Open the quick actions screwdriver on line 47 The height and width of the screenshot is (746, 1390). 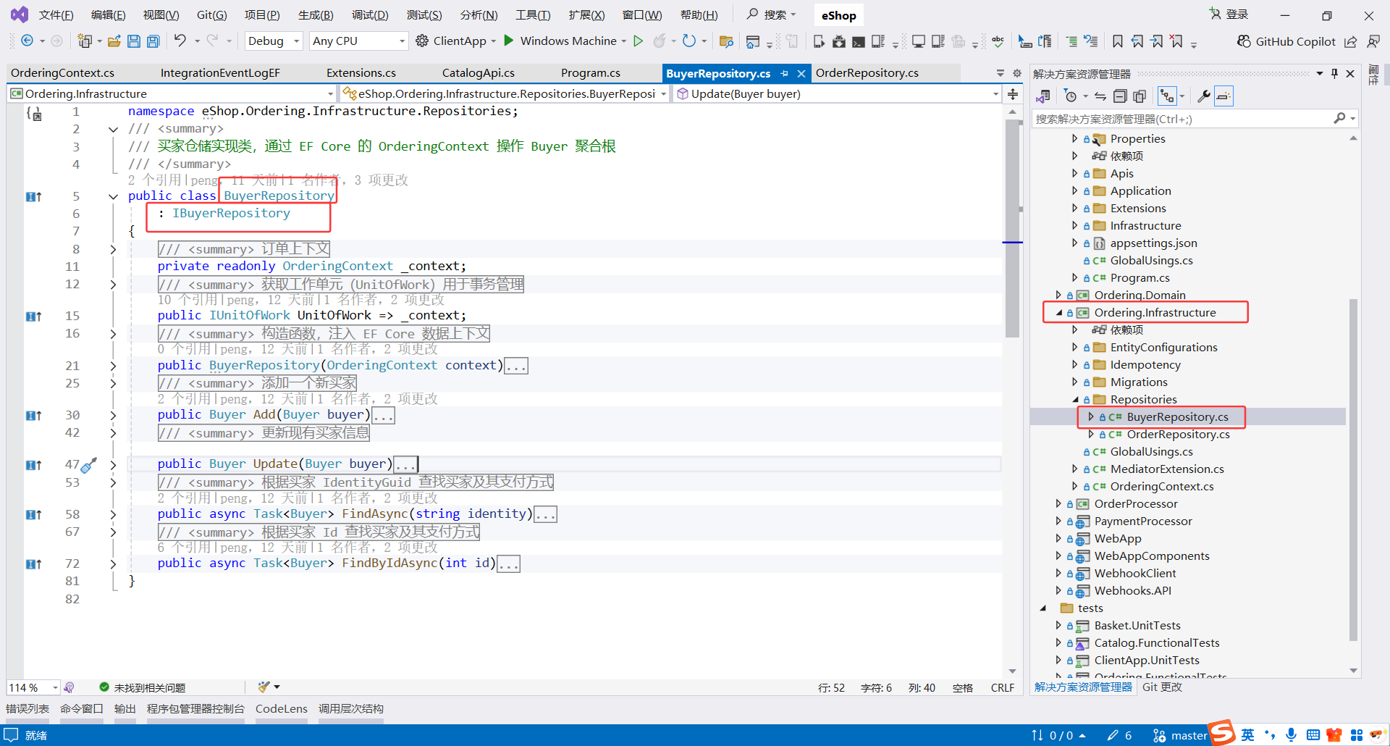88,465
